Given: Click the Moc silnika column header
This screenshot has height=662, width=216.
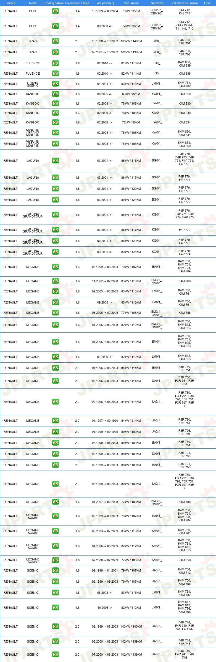Looking at the screenshot, I should 131,3.
